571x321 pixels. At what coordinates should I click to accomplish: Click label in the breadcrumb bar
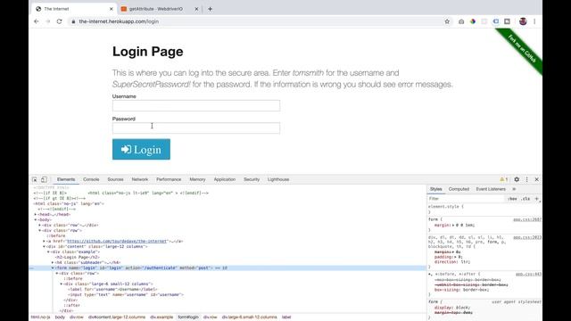tap(286, 317)
